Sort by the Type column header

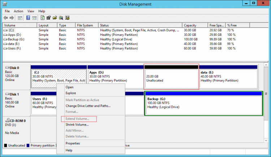pos(66,25)
